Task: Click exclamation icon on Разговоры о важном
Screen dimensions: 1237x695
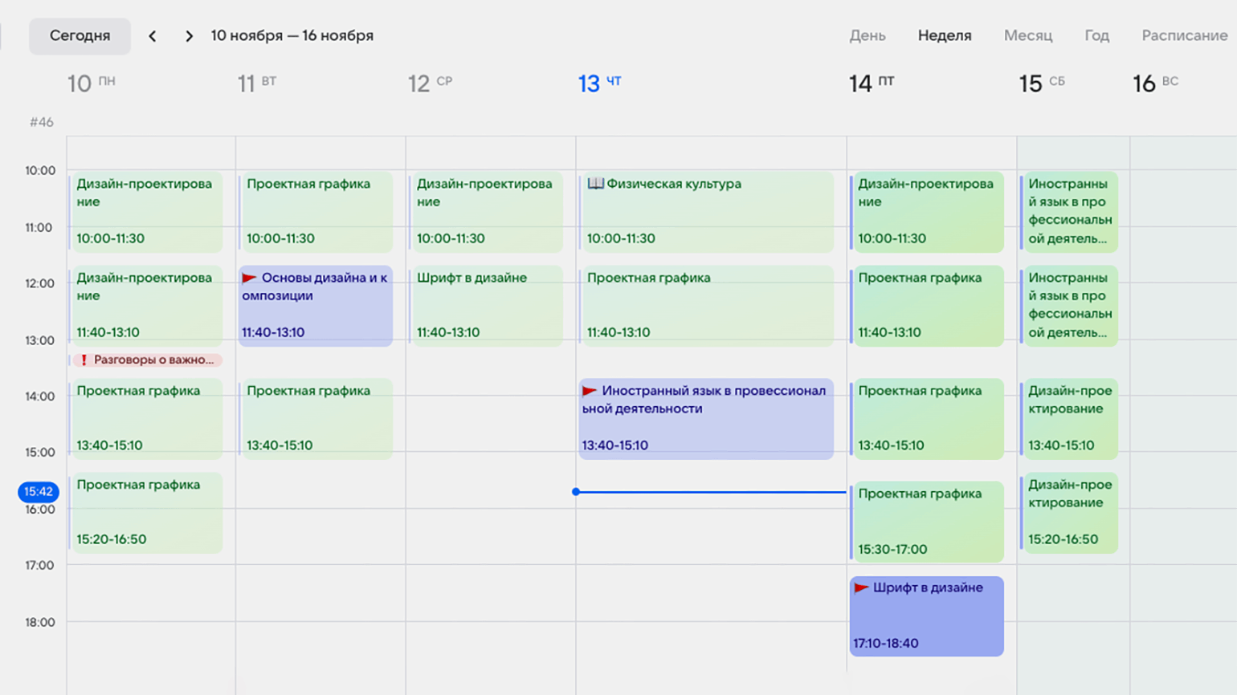Action: point(84,360)
